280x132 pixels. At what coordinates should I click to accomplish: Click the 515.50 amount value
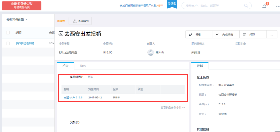pyautogui.click(x=108, y=53)
